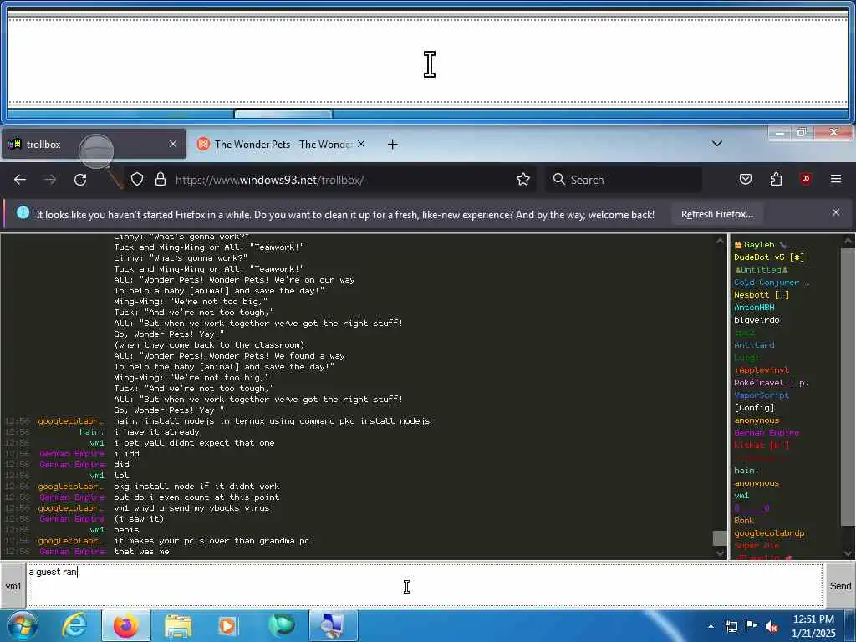Switch to the trollbox tab

[x=94, y=144]
